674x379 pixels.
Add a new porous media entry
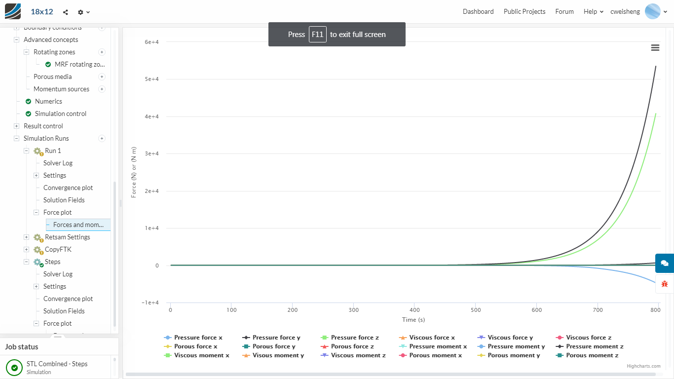(x=102, y=76)
